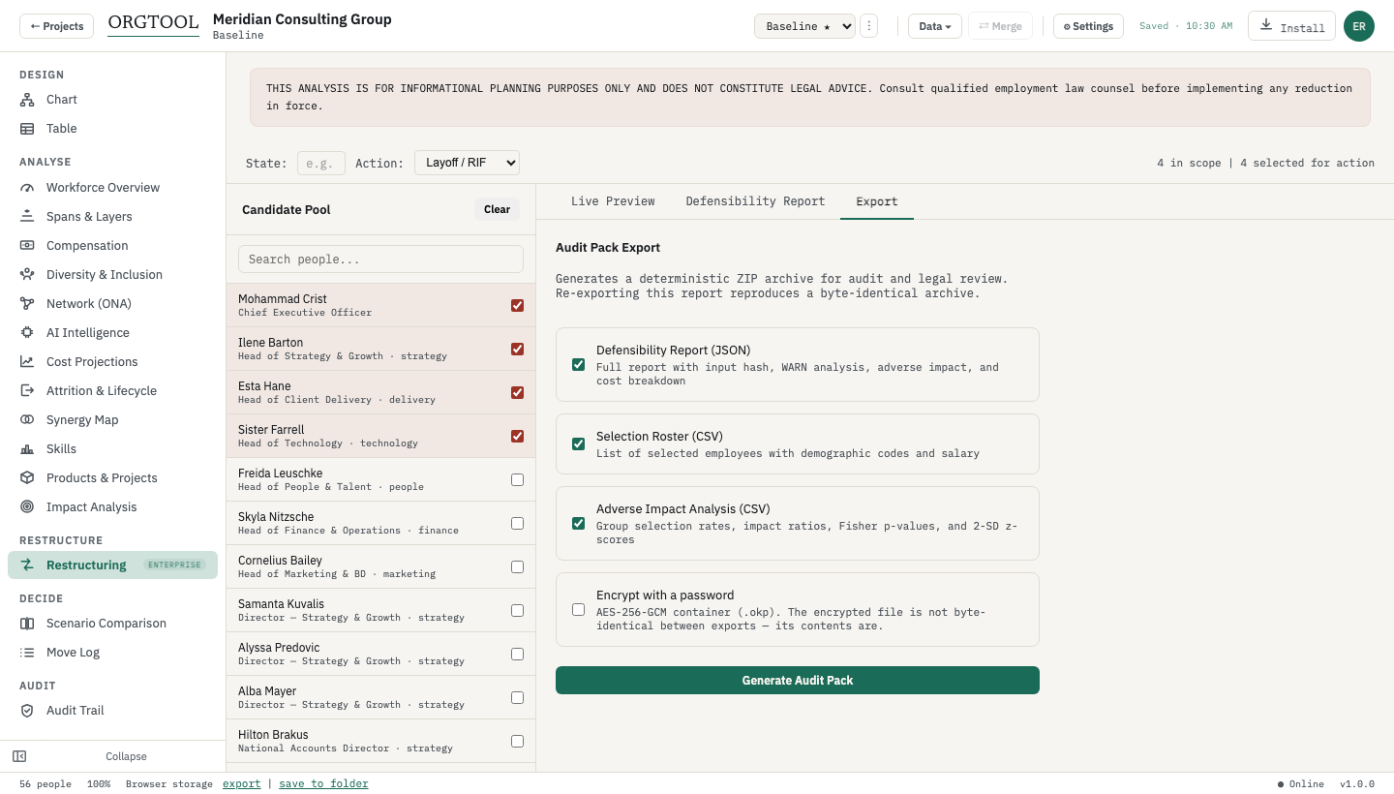This screenshot has height=794, width=1394.
Task: Click the export link in status bar
Action: (241, 783)
